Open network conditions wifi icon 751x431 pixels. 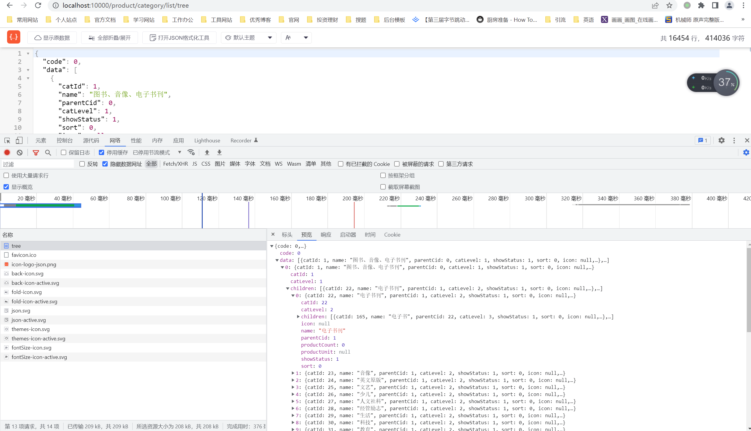[191, 152]
